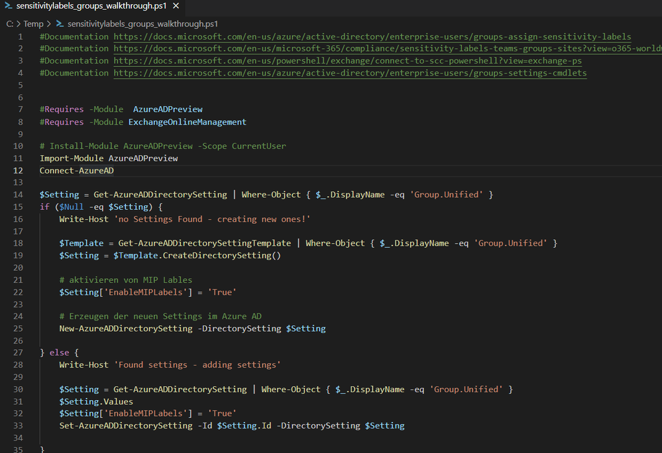Click 'AzureADPreview' on the #Requires line 7
The height and width of the screenshot is (453, 662).
(168, 109)
